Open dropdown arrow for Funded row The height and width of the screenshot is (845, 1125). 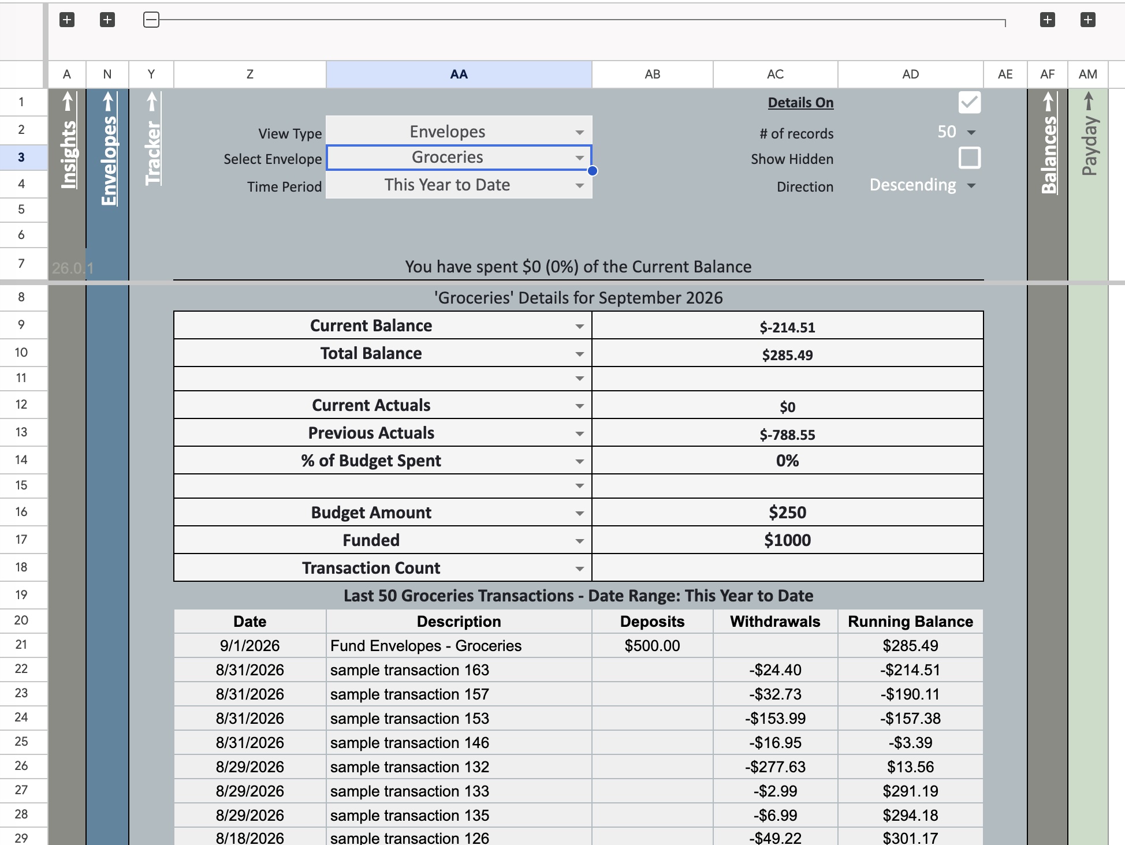coord(579,541)
